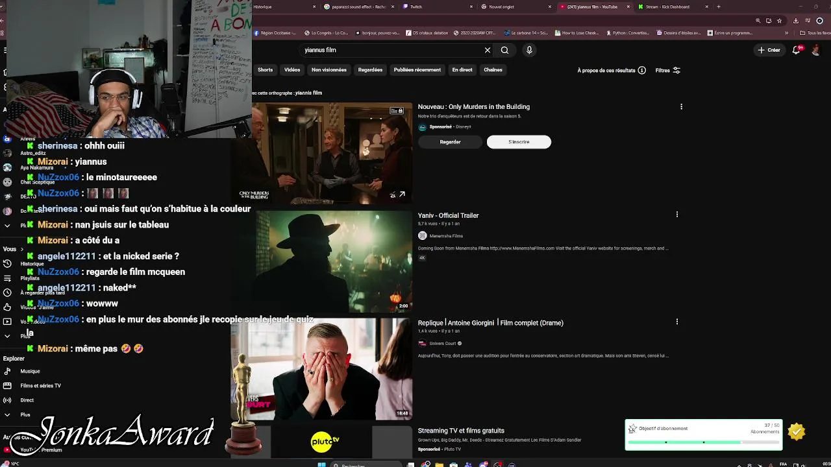The image size is (831, 467).
Task: Open the weather widget showing 10°C
Action: pos(10,464)
